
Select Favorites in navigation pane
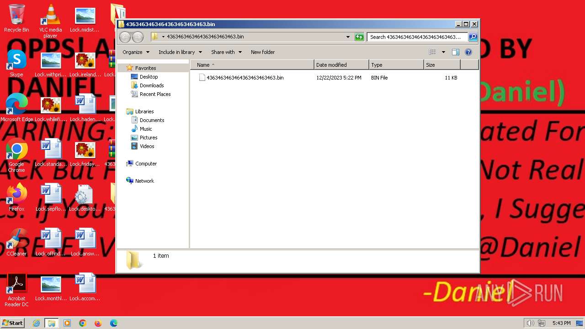(145, 68)
